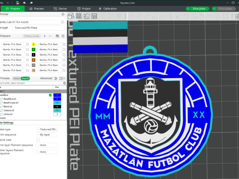Remove a filament with minus icon
The width and height of the screenshot is (239, 179).
(x=50, y=36)
